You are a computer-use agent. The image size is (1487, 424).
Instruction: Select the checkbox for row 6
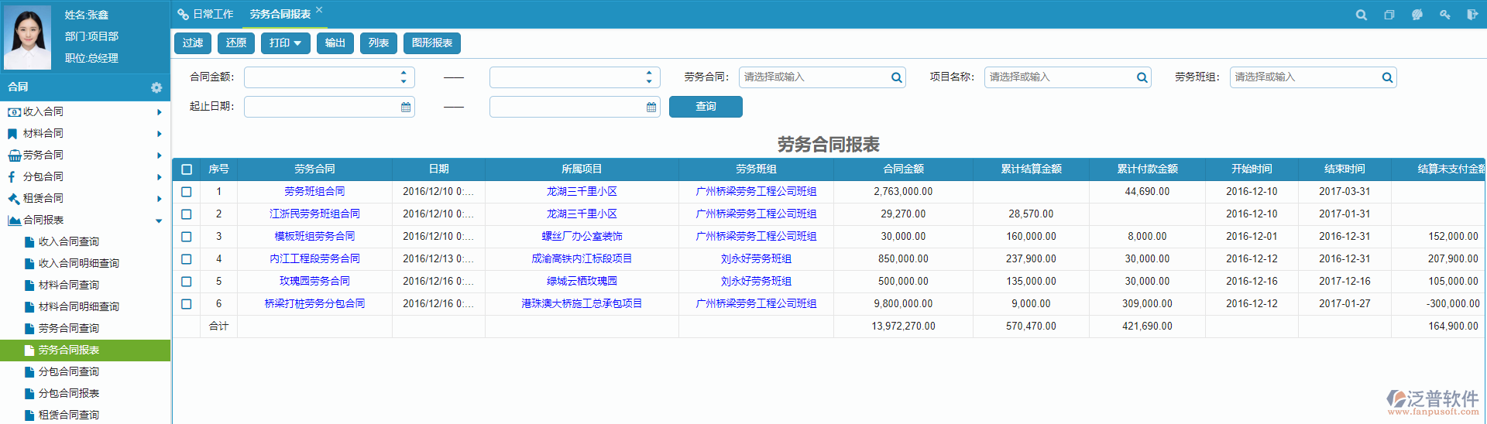point(187,303)
